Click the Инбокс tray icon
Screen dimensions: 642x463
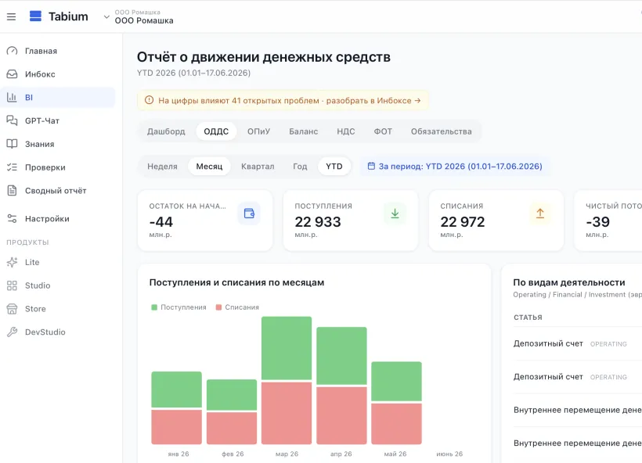[x=13, y=74]
